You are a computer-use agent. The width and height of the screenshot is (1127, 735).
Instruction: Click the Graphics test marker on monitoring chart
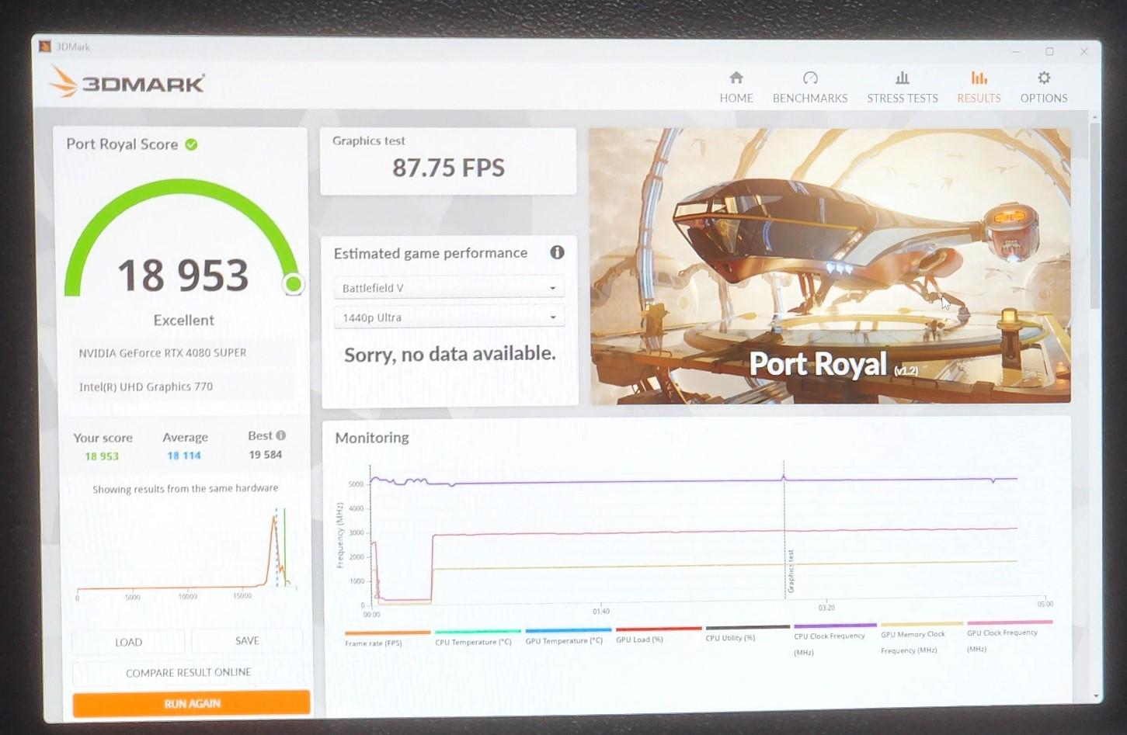(x=790, y=572)
